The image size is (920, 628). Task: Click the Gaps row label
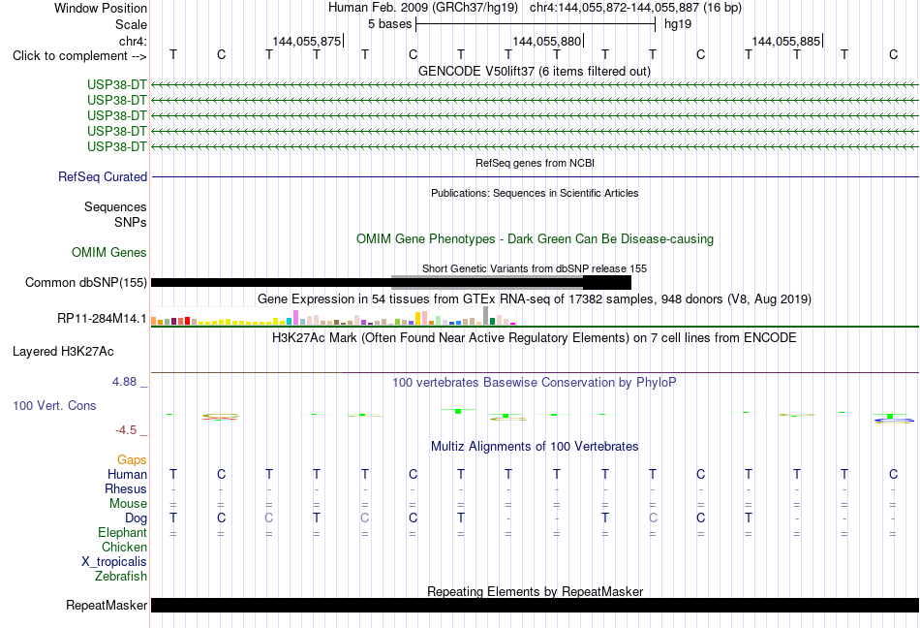(132, 459)
